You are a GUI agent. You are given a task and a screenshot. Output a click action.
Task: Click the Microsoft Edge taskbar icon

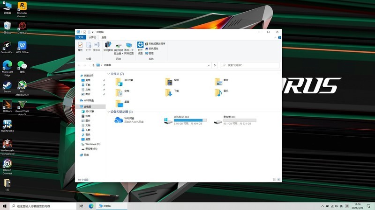tap(91, 206)
